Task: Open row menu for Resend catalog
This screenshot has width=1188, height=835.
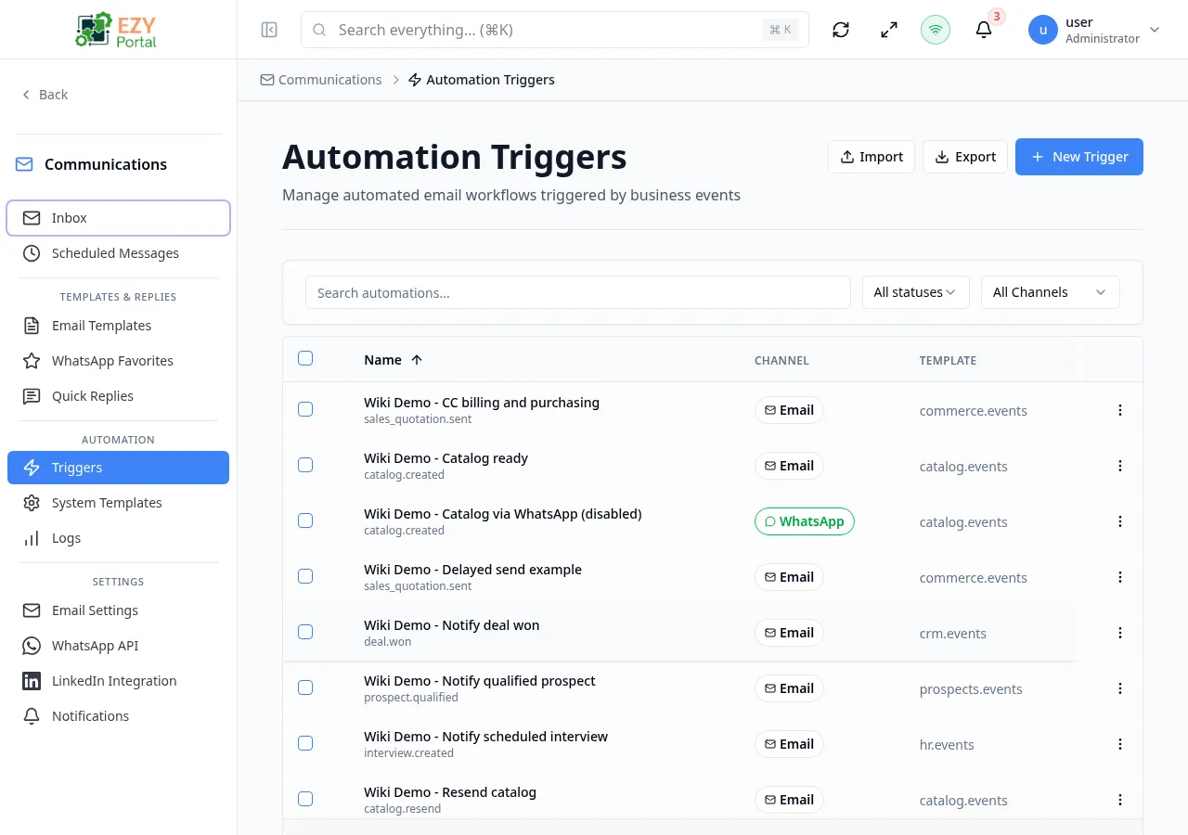Action: tap(1120, 800)
